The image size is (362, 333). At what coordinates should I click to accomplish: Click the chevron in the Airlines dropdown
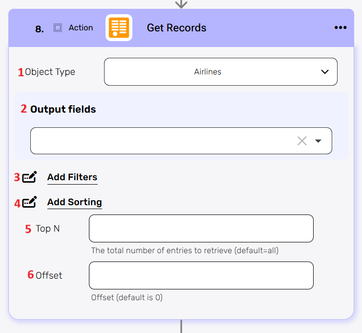pos(325,72)
